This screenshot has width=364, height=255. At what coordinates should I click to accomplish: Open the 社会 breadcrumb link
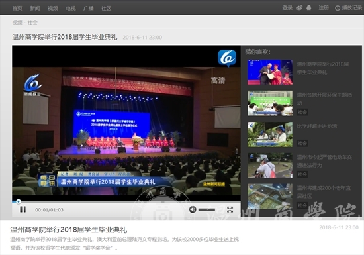32,23
